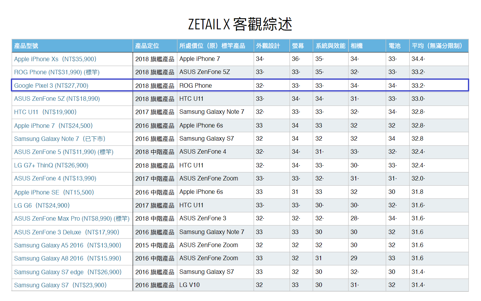Open the HTC U11 (NT$19,900) link
The width and height of the screenshot is (481, 301).
[45, 112]
